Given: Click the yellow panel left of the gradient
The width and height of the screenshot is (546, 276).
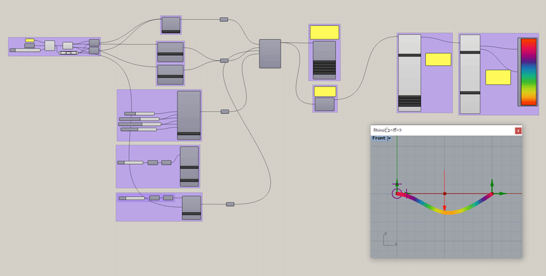Looking at the screenshot, I should [x=498, y=77].
